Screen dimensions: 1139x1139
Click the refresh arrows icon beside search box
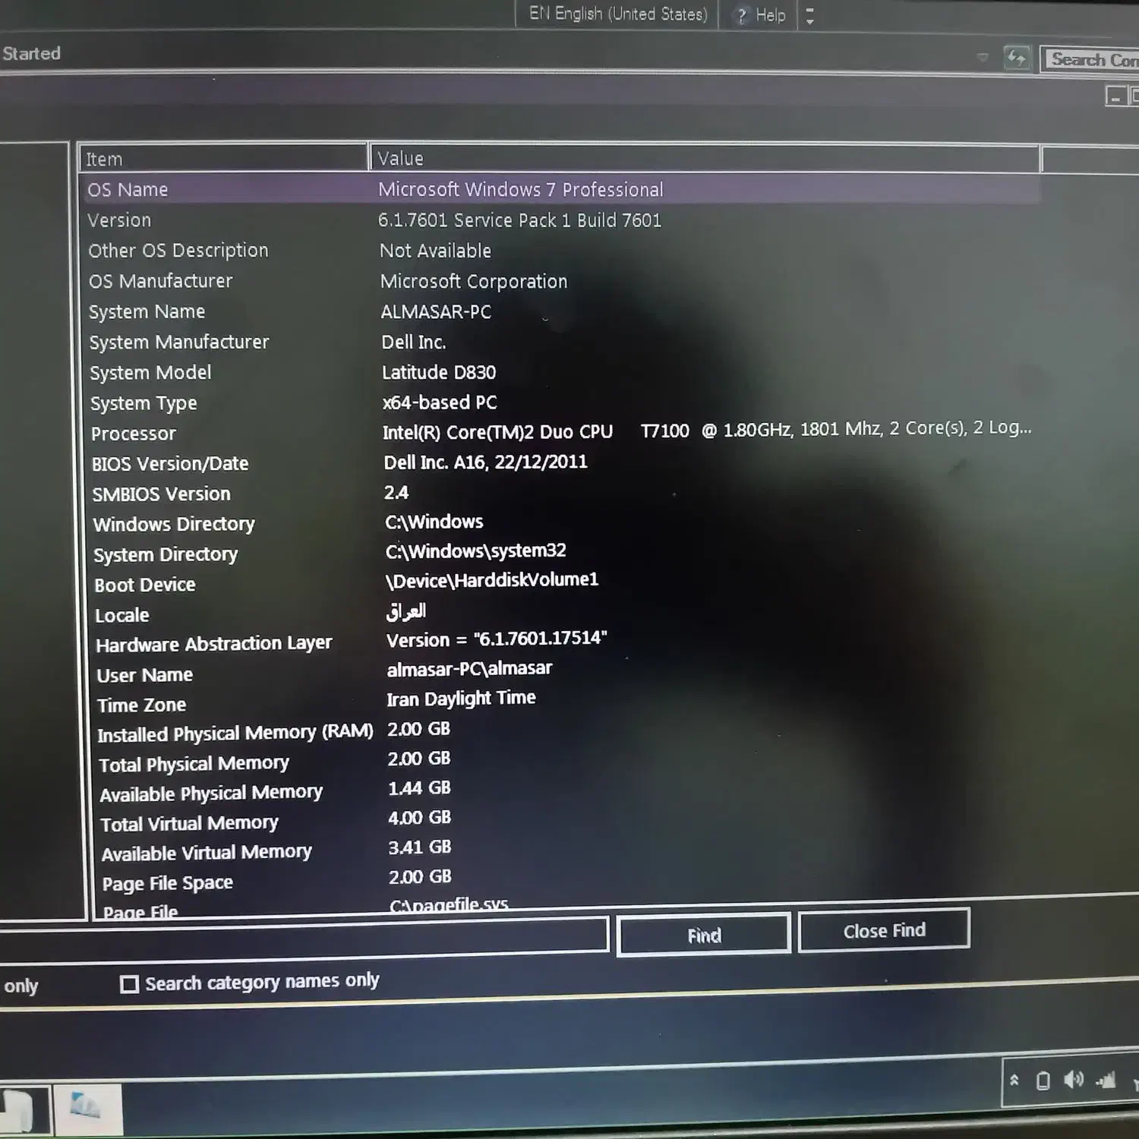[1016, 58]
